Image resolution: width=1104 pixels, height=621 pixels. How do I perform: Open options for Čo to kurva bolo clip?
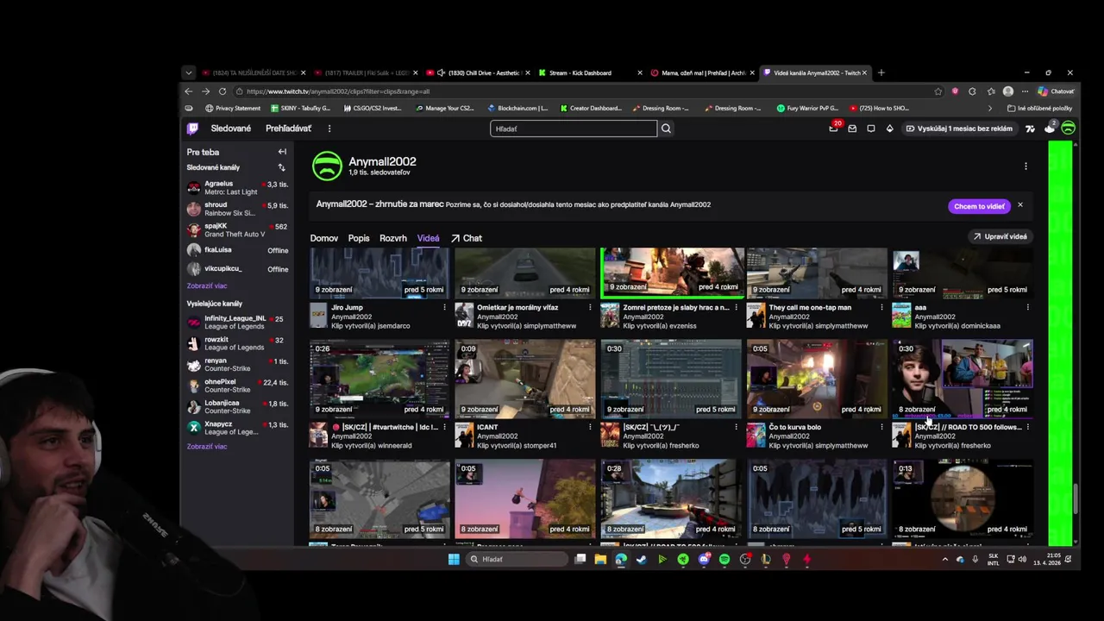881,427
